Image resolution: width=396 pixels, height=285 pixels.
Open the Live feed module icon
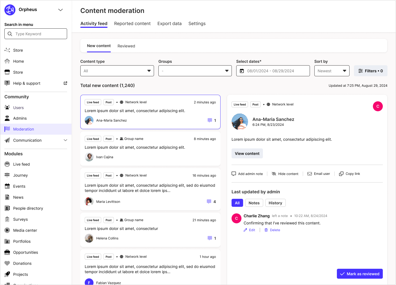[7, 164]
